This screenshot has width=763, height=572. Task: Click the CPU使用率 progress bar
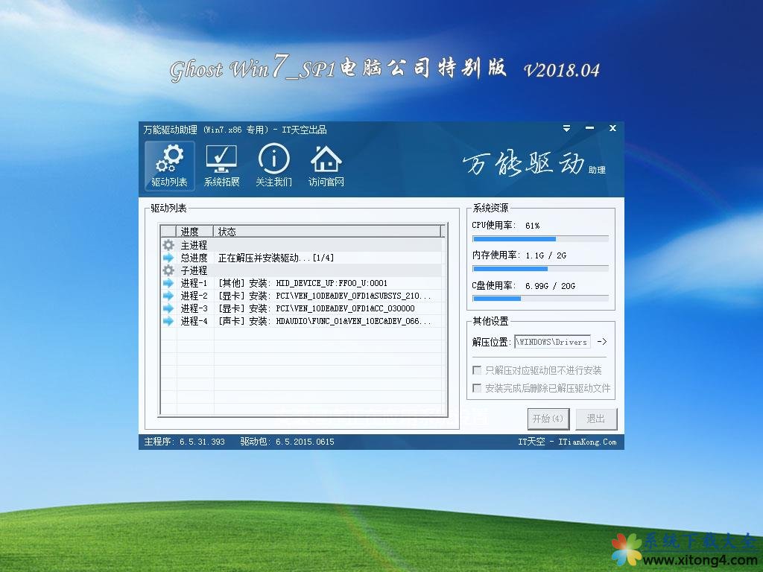click(540, 239)
